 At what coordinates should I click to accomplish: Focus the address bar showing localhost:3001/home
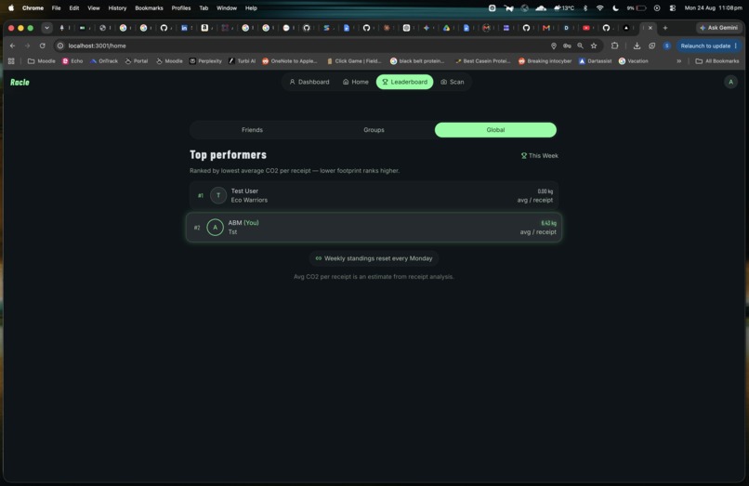click(306, 46)
